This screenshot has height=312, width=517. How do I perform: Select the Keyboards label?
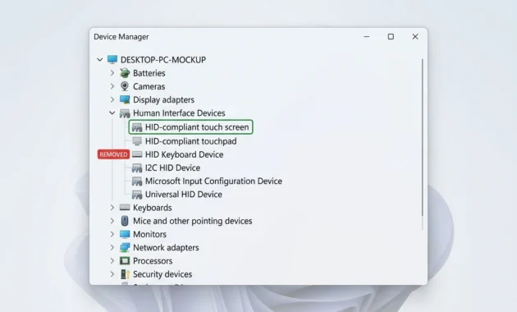point(153,208)
